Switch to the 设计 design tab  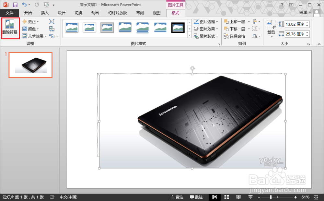[x=61, y=13]
